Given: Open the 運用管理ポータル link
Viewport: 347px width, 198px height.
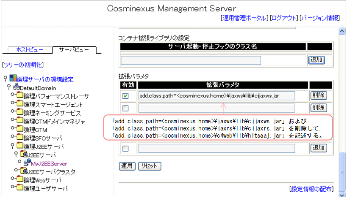Looking at the screenshot, I should pyautogui.click(x=244, y=18).
